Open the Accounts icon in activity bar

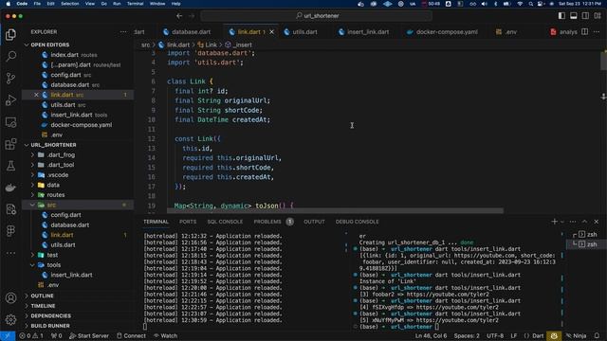10,298
